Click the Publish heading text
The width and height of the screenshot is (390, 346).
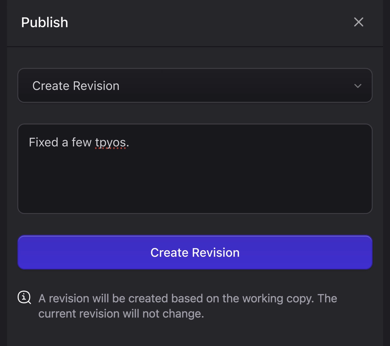tap(44, 22)
